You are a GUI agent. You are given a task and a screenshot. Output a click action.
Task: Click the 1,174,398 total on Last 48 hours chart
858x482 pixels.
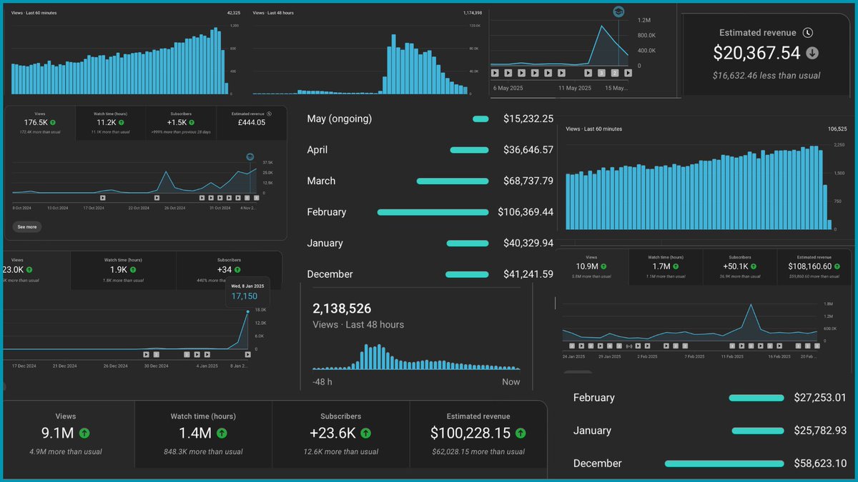tap(473, 13)
